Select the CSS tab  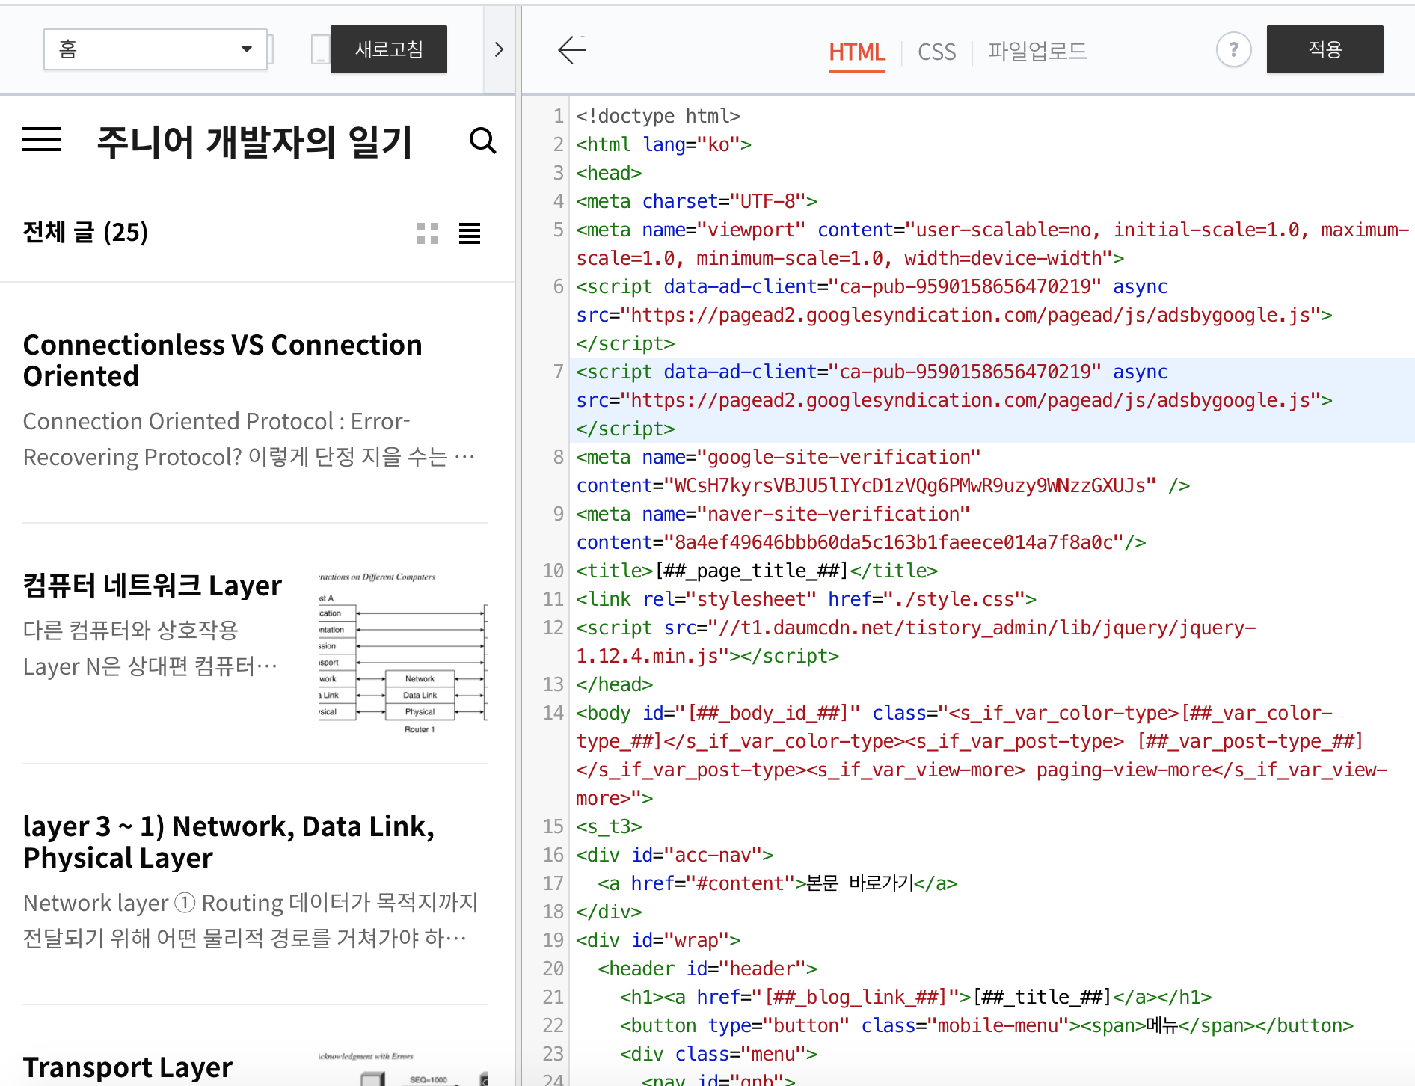point(936,52)
